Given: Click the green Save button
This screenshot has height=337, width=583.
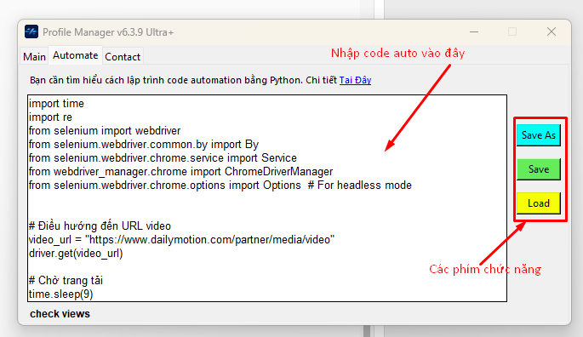Looking at the screenshot, I should [x=539, y=169].
